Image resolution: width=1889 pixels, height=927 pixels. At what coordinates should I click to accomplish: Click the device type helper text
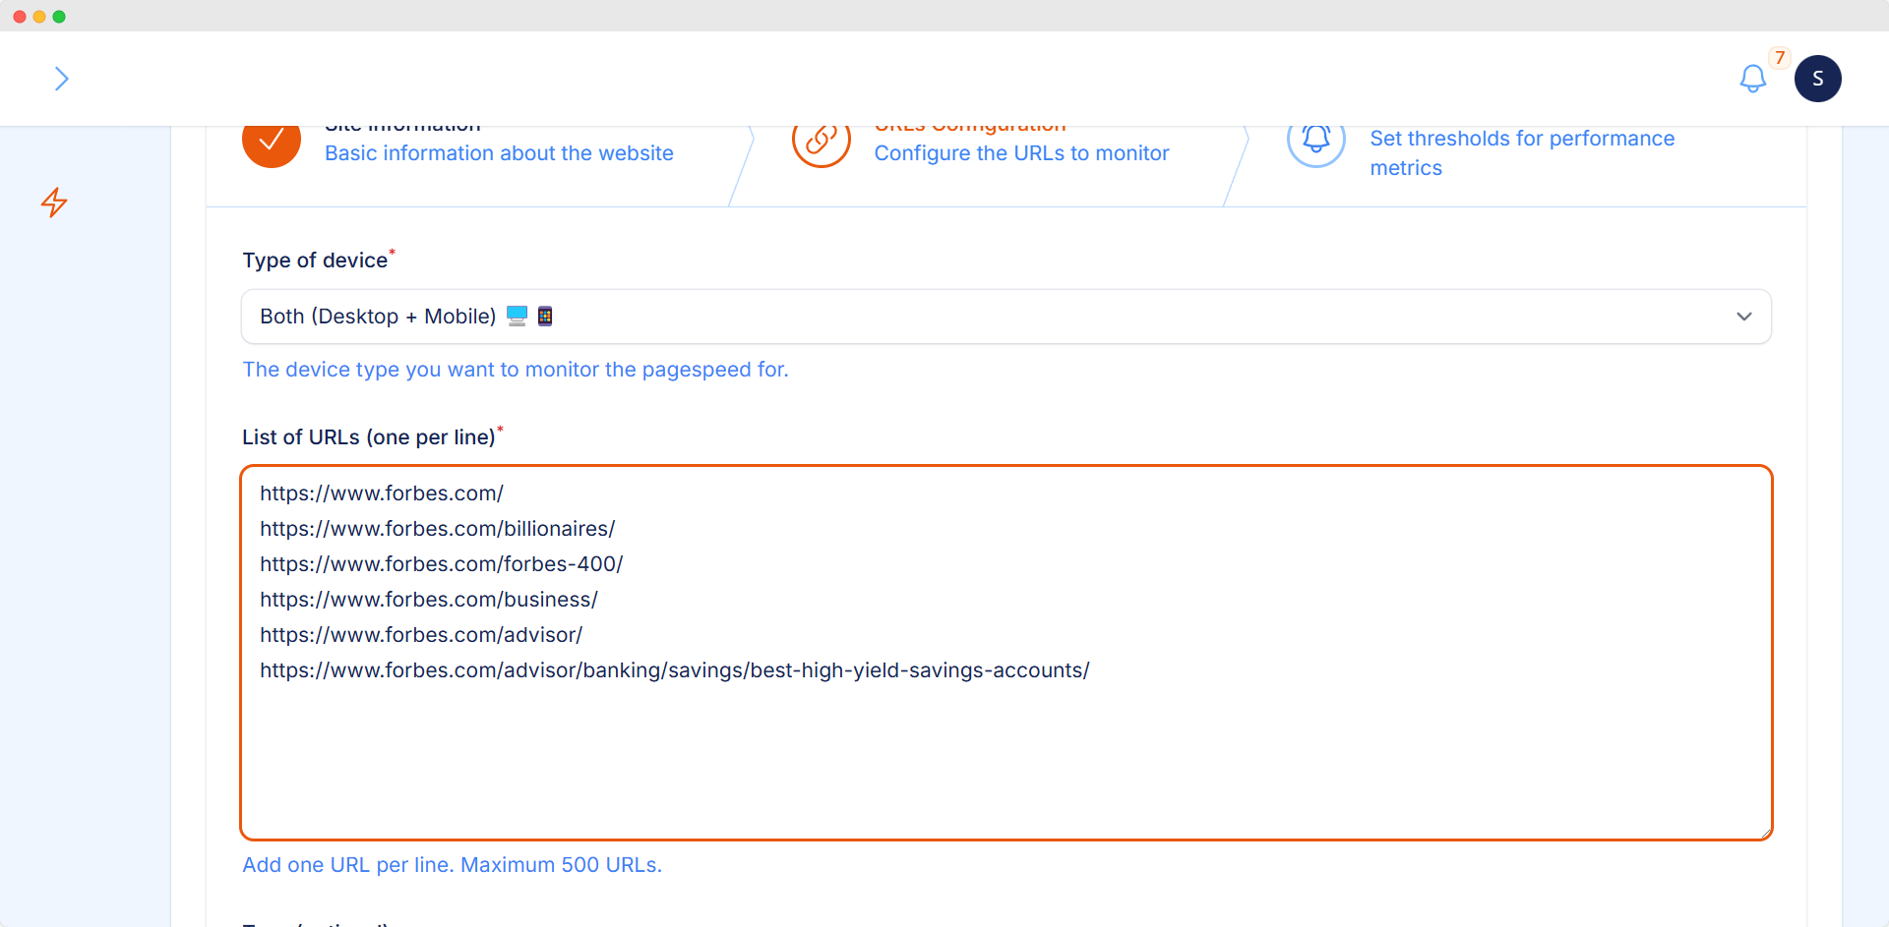click(x=515, y=370)
